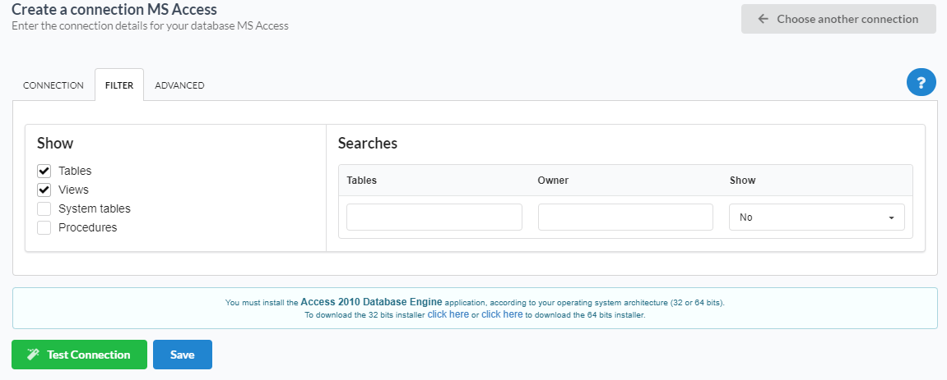Image resolution: width=947 pixels, height=380 pixels.
Task: Open the Show dropdown set to No
Action: coord(816,217)
